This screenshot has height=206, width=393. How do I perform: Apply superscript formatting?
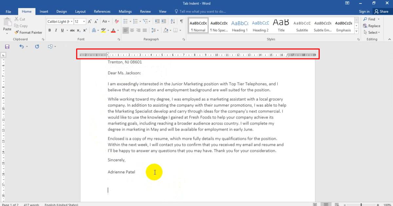pos(85,30)
